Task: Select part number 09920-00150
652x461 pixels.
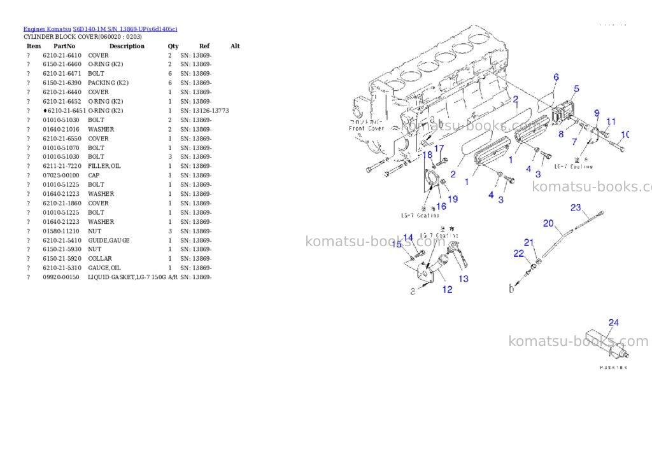Action: [x=60, y=277]
